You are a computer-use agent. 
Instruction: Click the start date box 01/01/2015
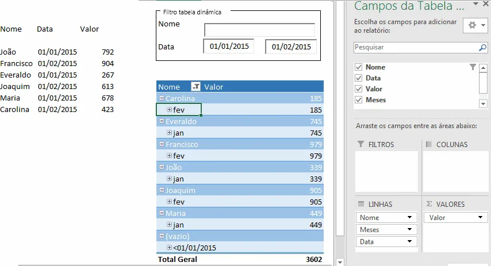coord(229,47)
